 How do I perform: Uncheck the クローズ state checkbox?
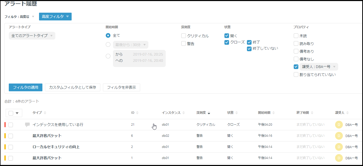pos(227,42)
